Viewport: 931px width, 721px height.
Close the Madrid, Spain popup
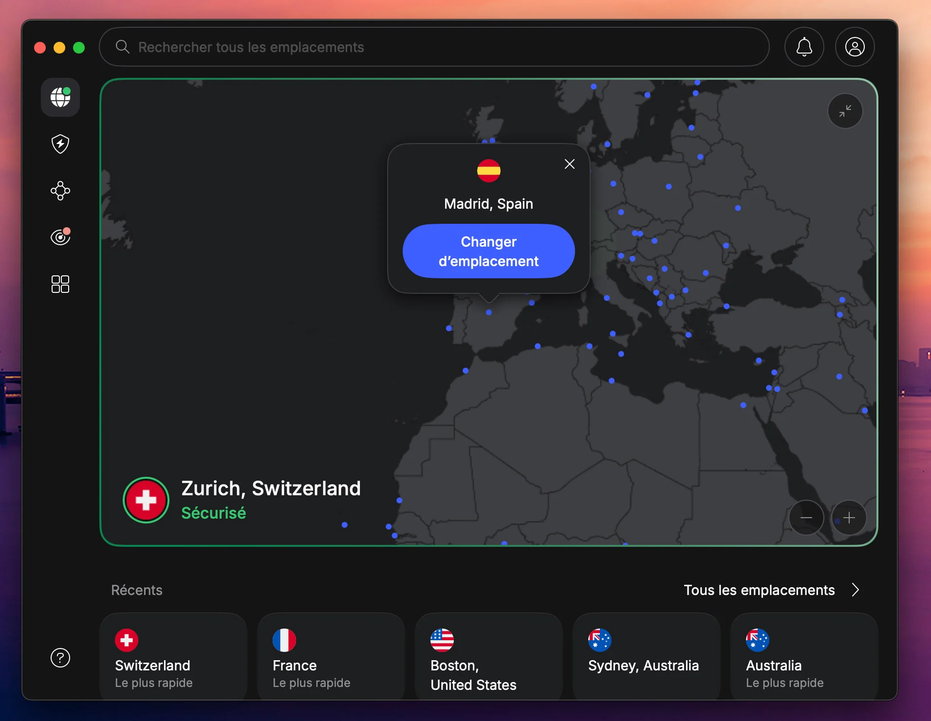point(570,164)
